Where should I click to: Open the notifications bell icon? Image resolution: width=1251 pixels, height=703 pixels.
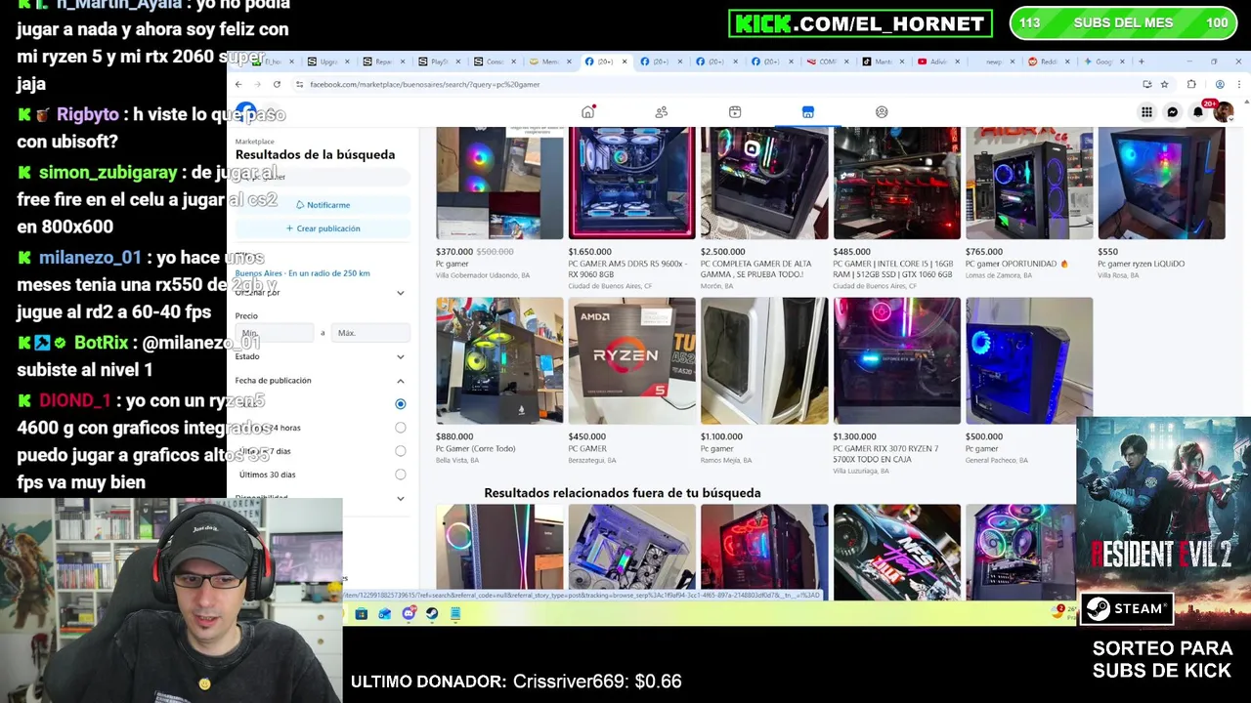click(x=1198, y=112)
